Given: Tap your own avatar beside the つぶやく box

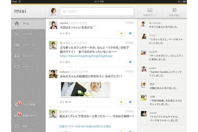Looking at the screenshot, I should click(53, 12).
